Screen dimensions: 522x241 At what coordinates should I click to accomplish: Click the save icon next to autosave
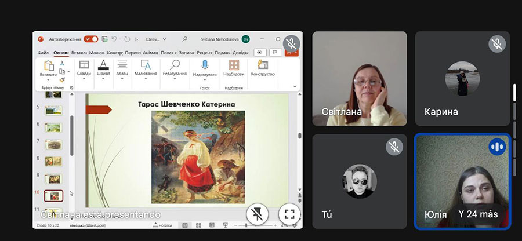tap(104, 39)
